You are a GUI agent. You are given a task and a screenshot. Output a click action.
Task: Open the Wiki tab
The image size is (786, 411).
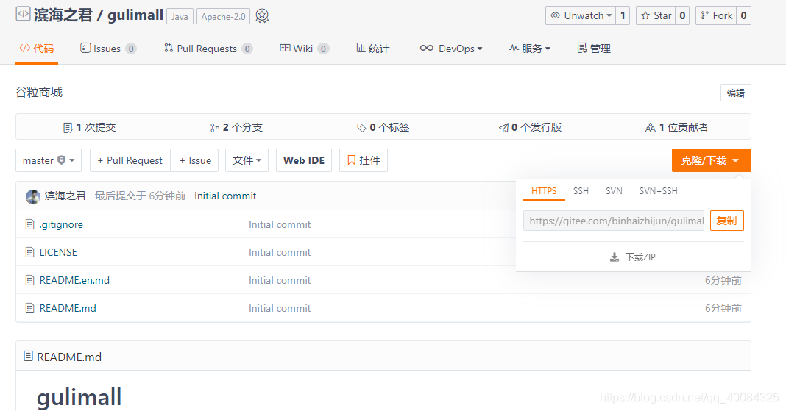pyautogui.click(x=304, y=49)
